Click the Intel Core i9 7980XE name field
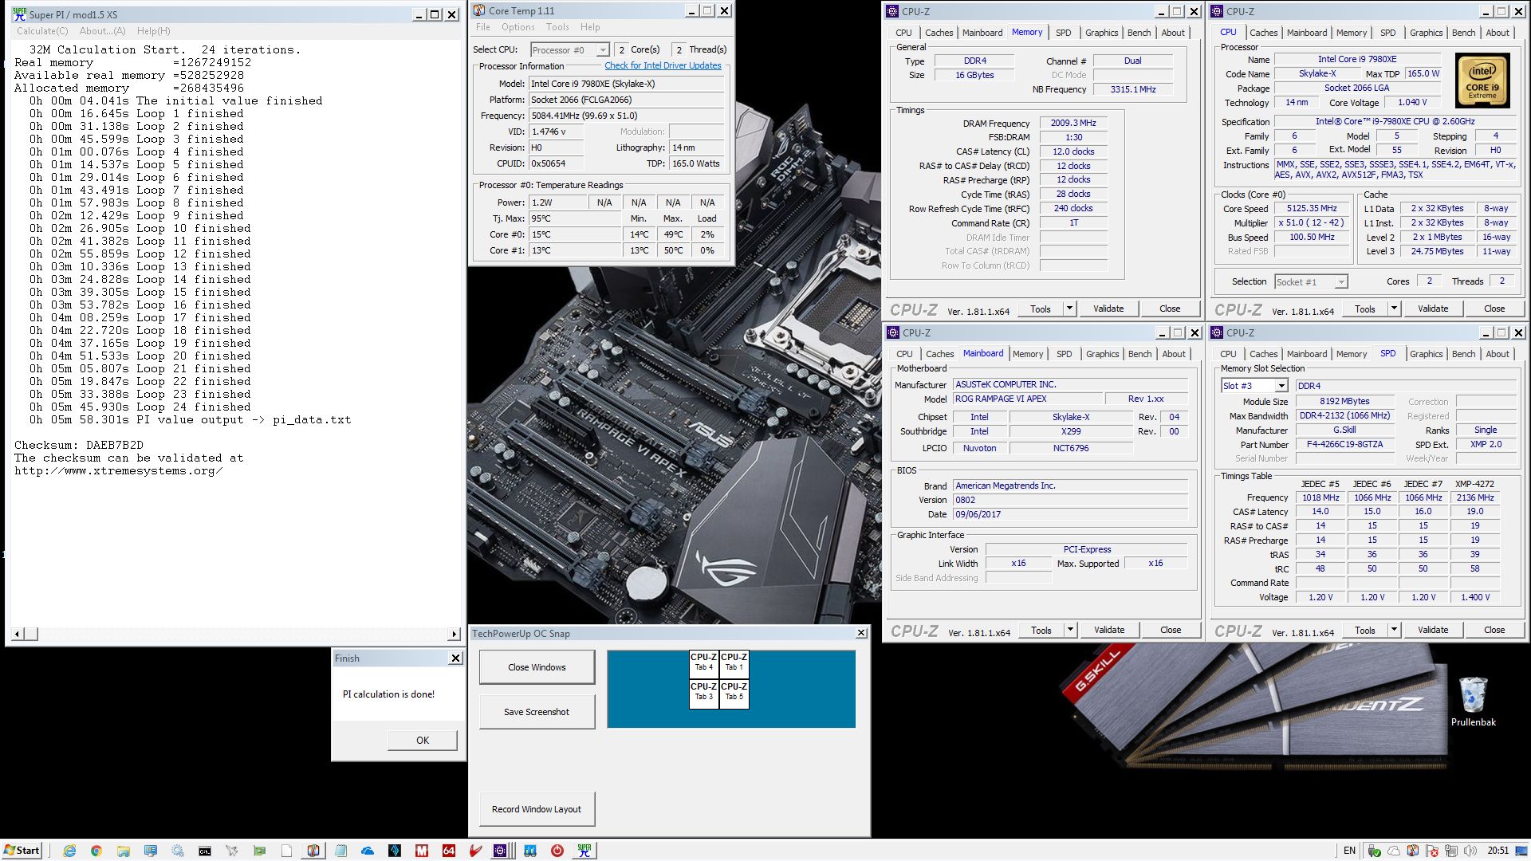This screenshot has height=861, width=1531. pyautogui.click(x=1357, y=59)
